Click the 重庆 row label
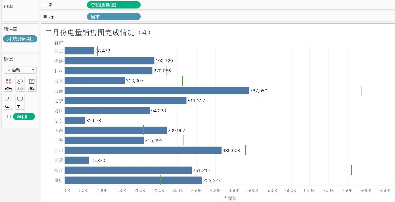Image resolution: width=395 pixels, height=202 pixels. [x=59, y=180]
